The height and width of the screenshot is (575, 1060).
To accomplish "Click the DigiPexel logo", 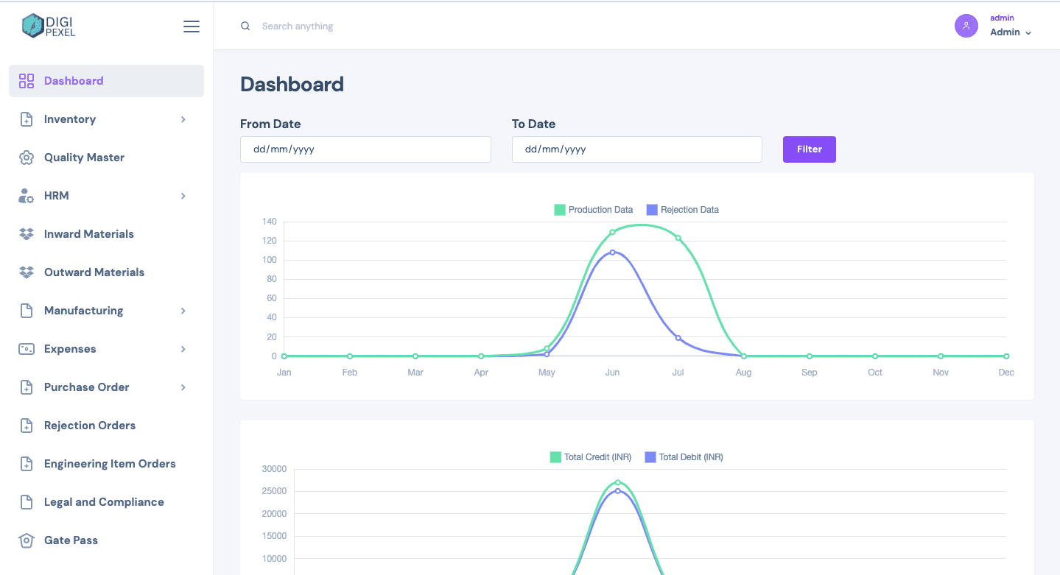I will point(49,26).
